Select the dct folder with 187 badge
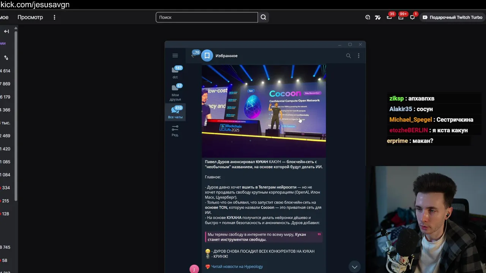 pos(175,72)
